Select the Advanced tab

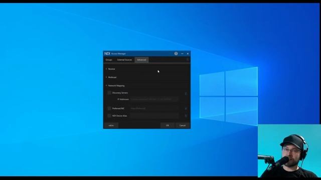141,60
